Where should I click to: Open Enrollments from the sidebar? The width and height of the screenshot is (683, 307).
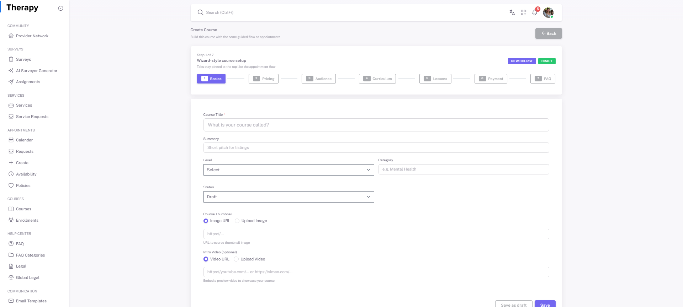pos(27,220)
